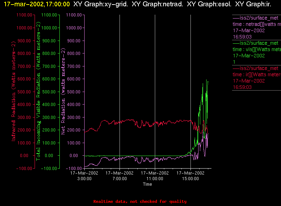Click the '3:00:00' time tick label

pyautogui.click(x=84, y=179)
